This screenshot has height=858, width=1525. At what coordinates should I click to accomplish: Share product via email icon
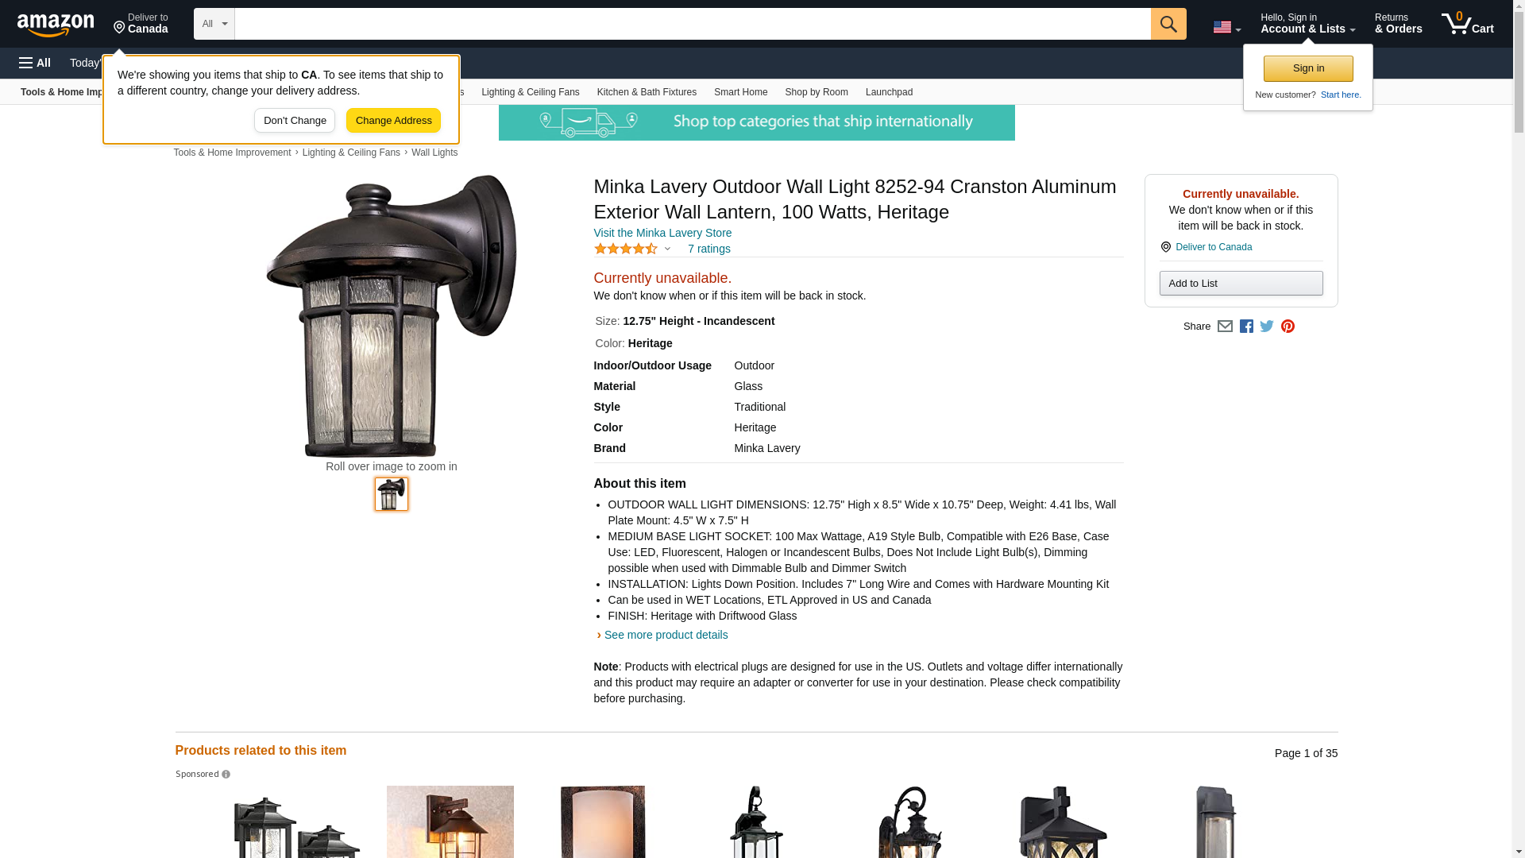(x=1225, y=327)
